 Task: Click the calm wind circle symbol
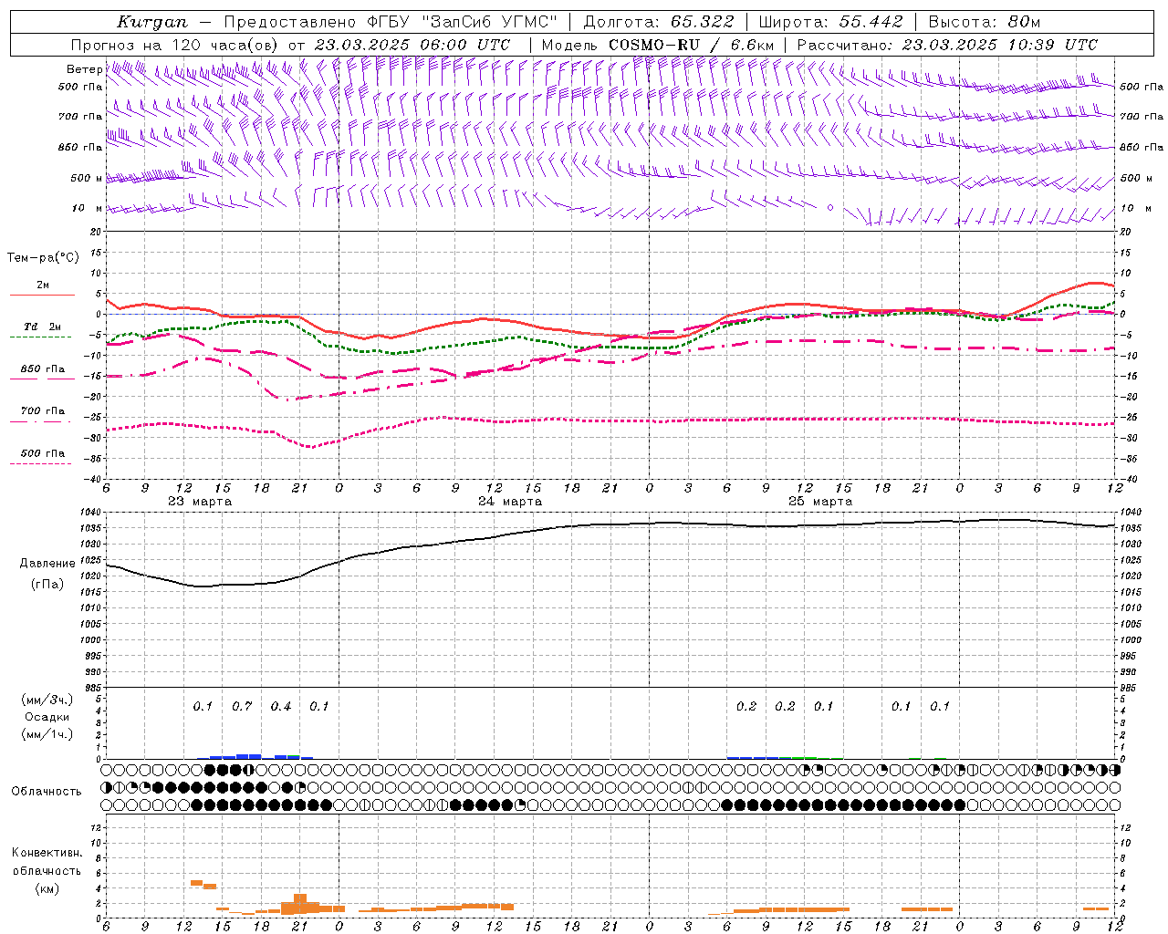pyautogui.click(x=830, y=208)
